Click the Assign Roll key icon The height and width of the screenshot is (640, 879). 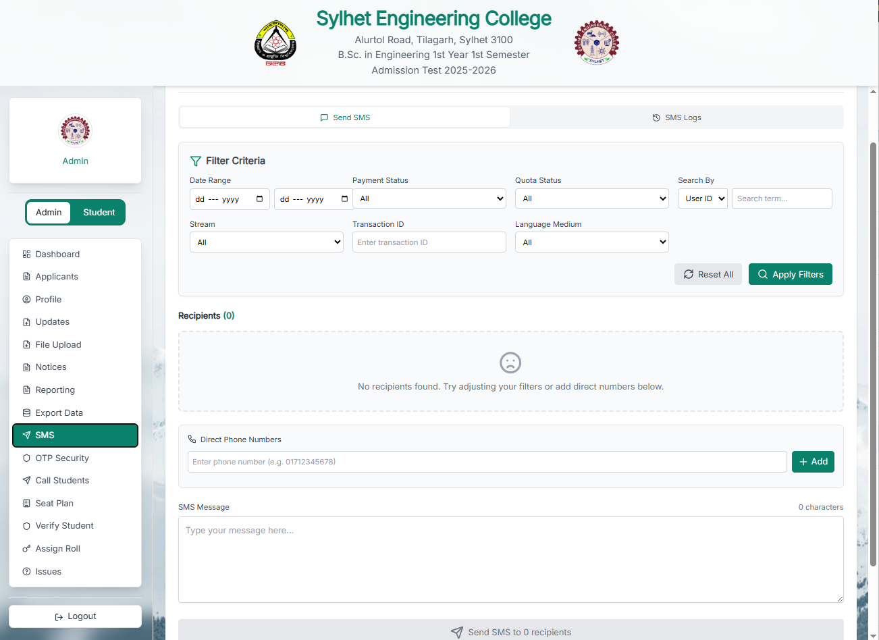(26, 549)
